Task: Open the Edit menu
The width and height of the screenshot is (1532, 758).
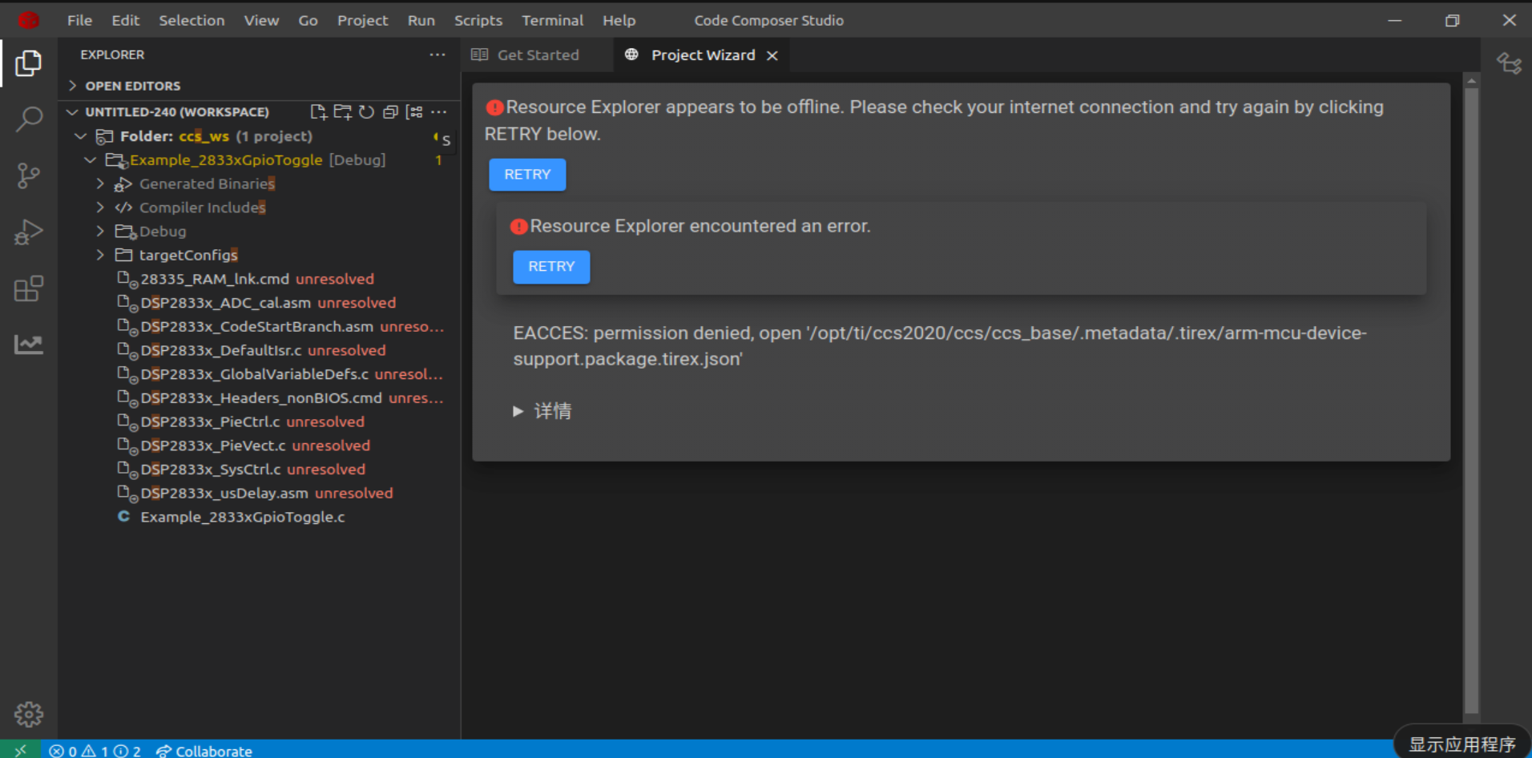Action: 126,20
